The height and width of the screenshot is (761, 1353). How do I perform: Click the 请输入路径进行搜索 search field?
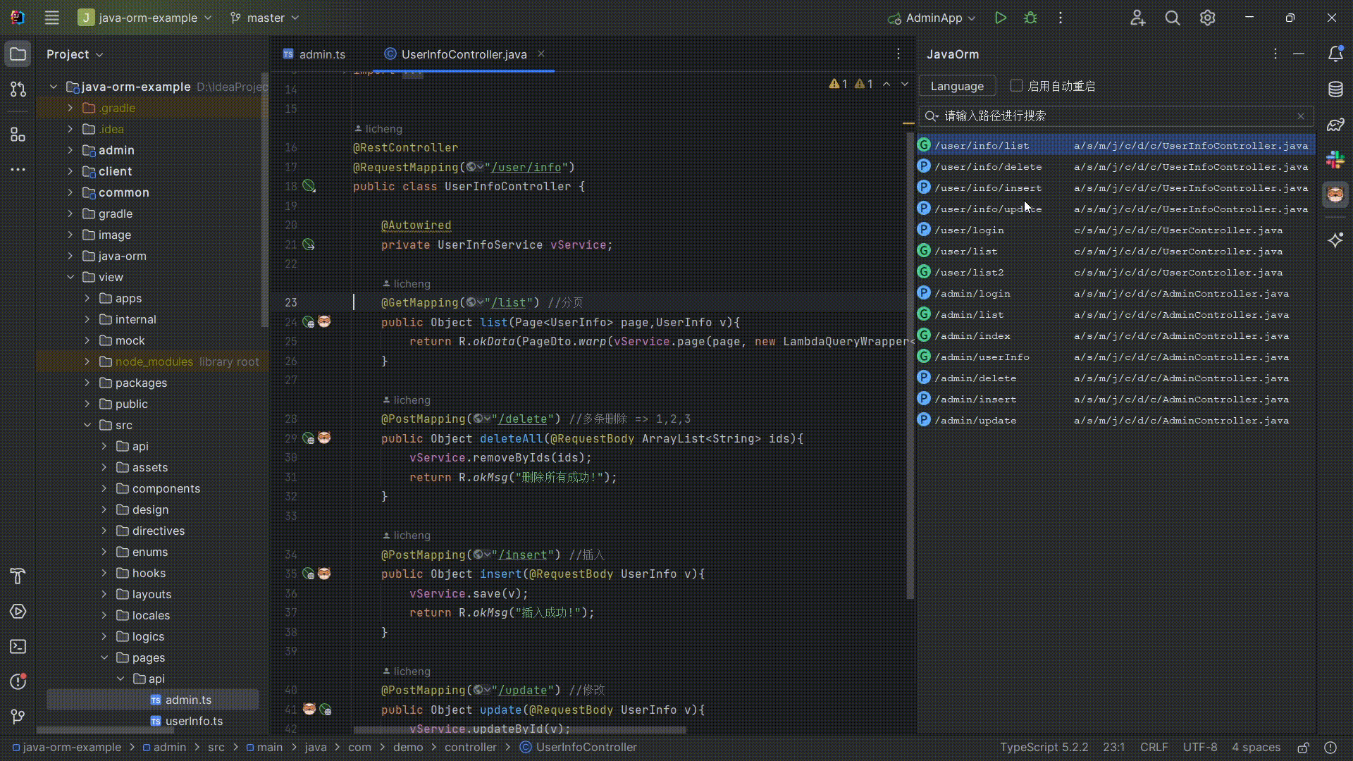[x=1113, y=116]
